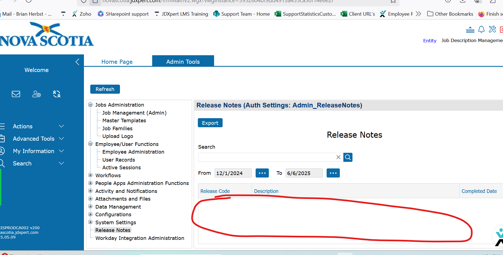Click the switch user icon in sidebar
The height and width of the screenshot is (255, 503).
(57, 94)
